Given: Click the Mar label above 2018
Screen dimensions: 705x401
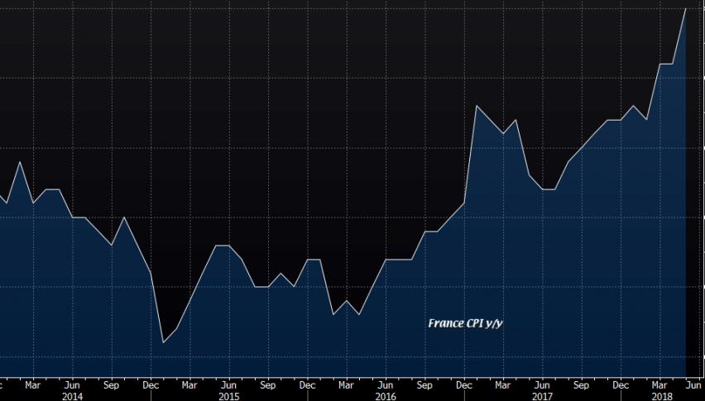Looking at the screenshot, I should click(x=659, y=385).
